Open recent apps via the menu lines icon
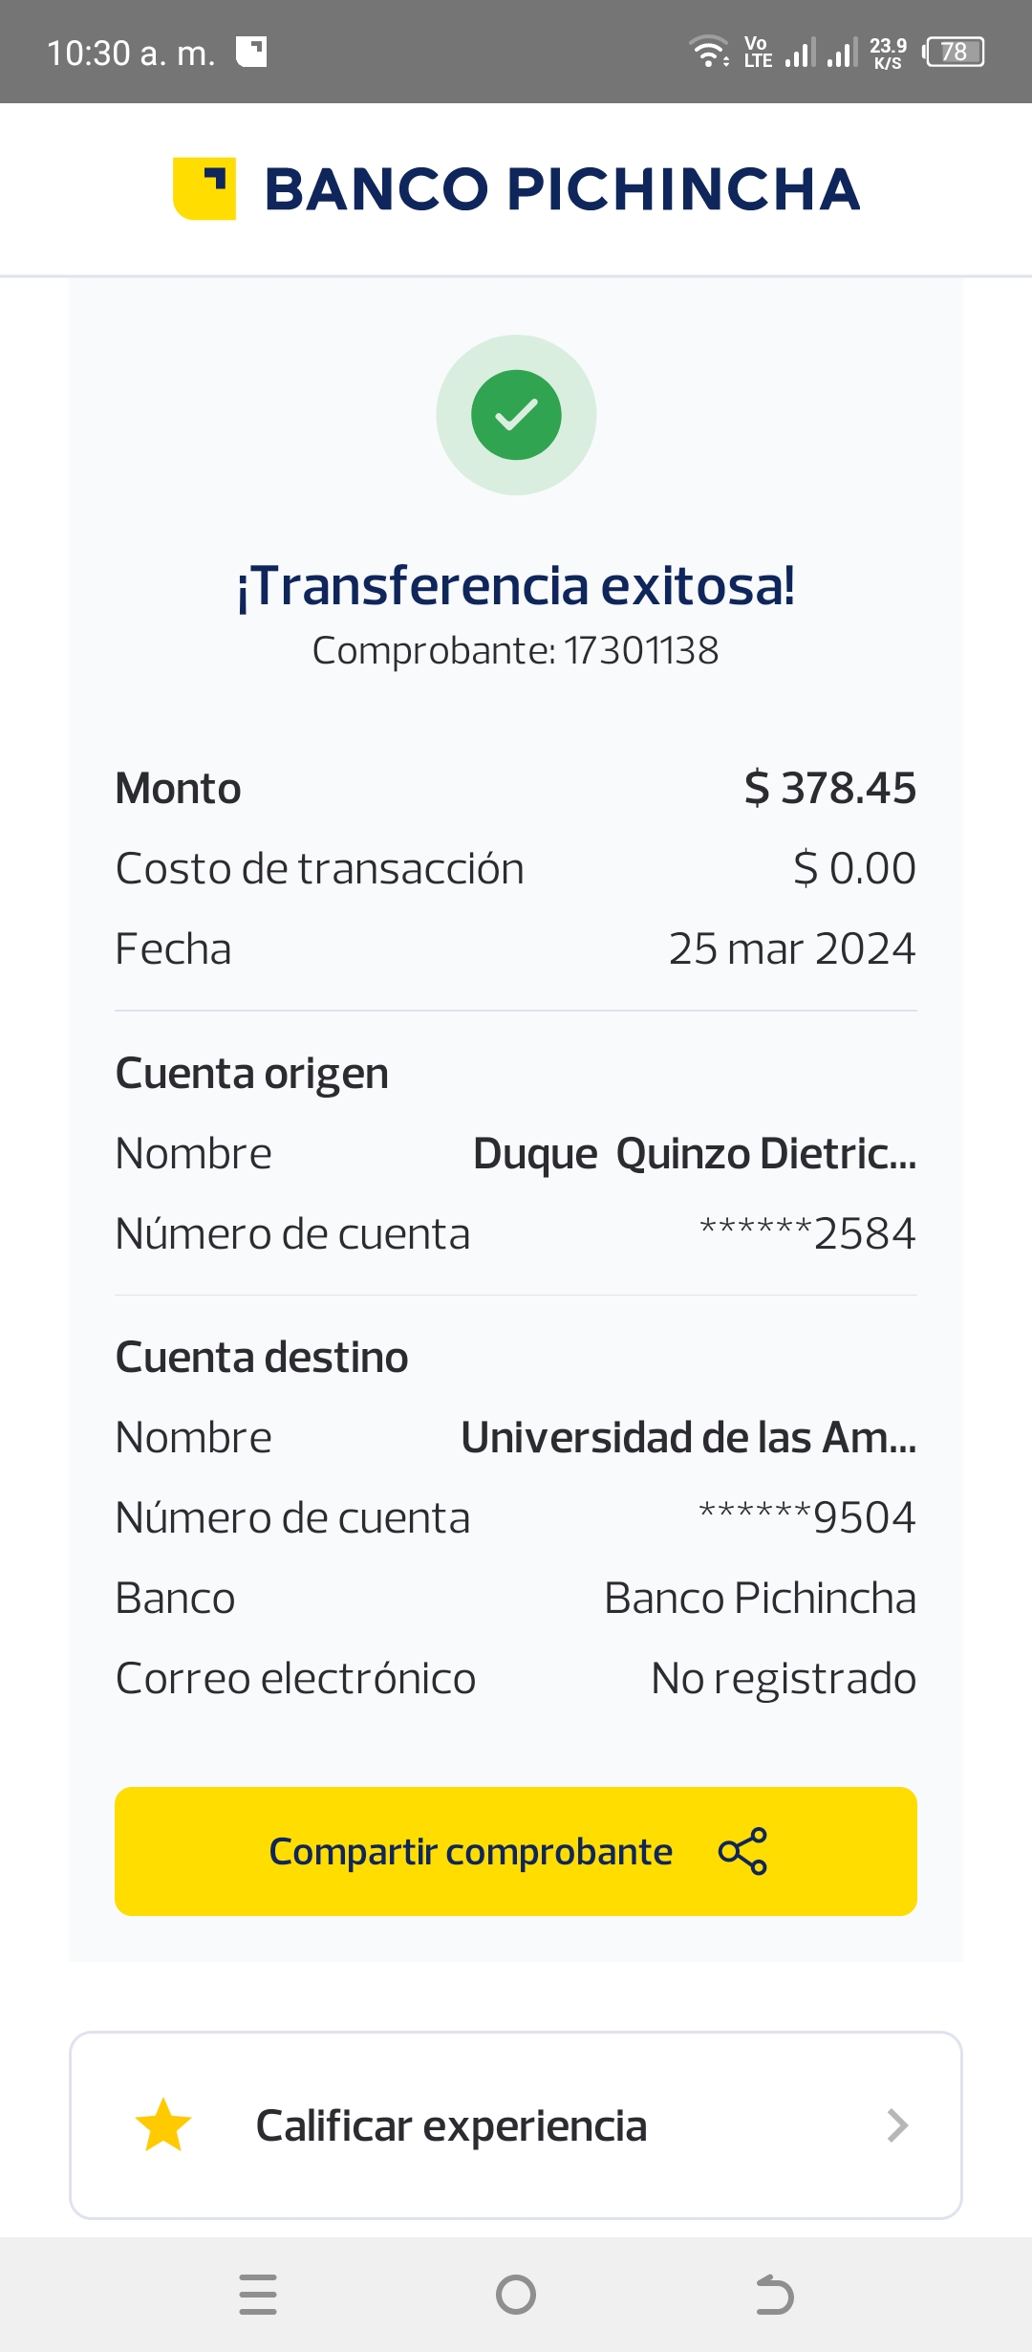Screen dimensions: 1032x2352 (258, 2294)
